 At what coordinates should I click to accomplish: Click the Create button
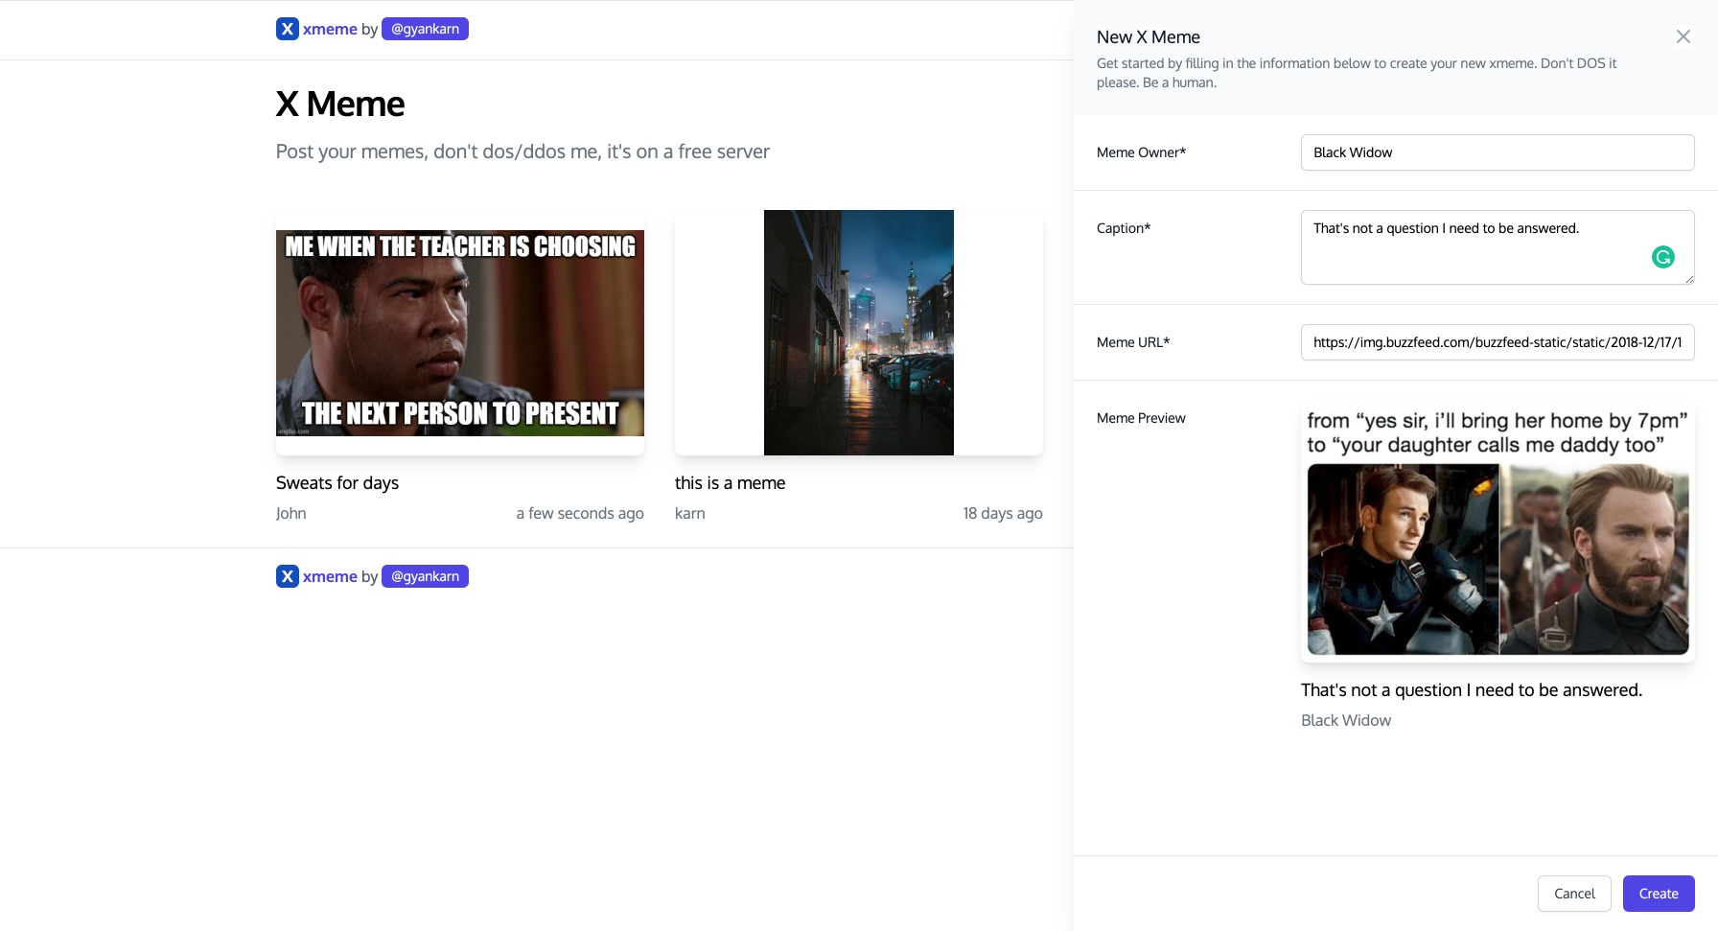tap(1659, 894)
